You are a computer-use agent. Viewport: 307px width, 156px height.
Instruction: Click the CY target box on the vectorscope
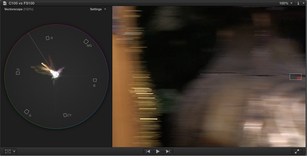click(65, 115)
